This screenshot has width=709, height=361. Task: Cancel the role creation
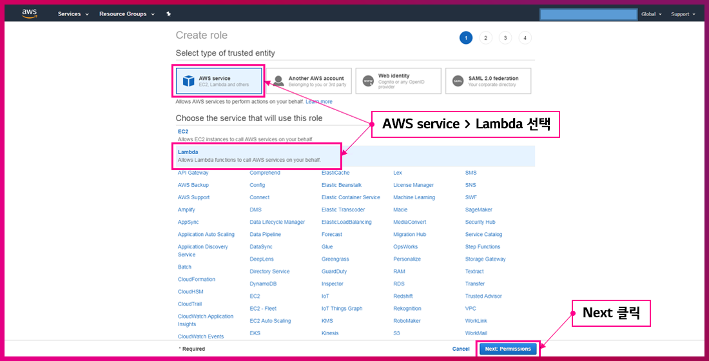click(461, 349)
